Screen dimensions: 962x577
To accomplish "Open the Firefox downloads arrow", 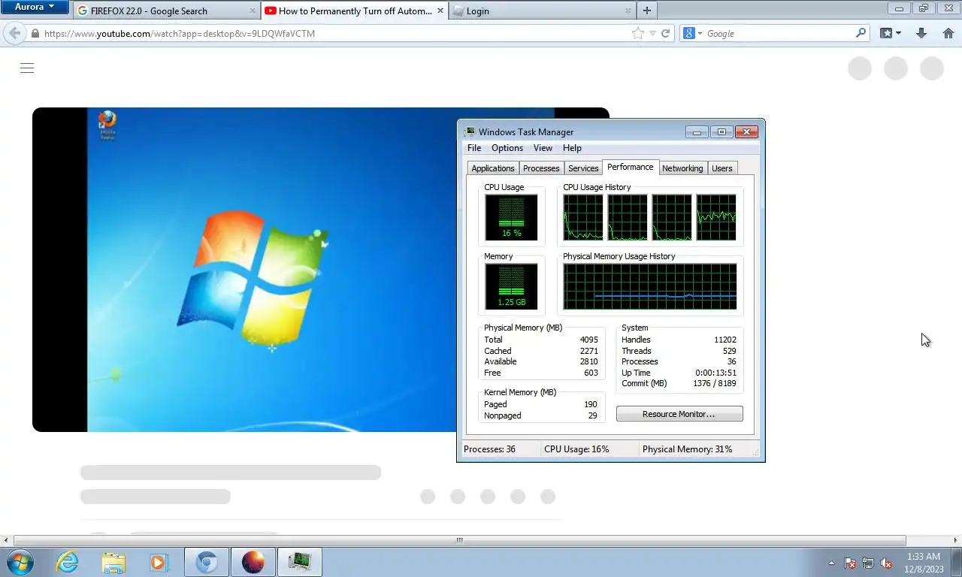I will 921,33.
